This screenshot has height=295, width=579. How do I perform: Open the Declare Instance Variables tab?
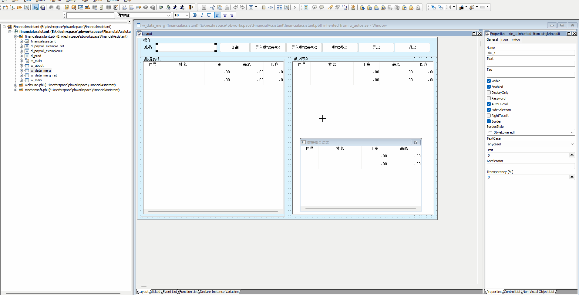pyautogui.click(x=219, y=292)
